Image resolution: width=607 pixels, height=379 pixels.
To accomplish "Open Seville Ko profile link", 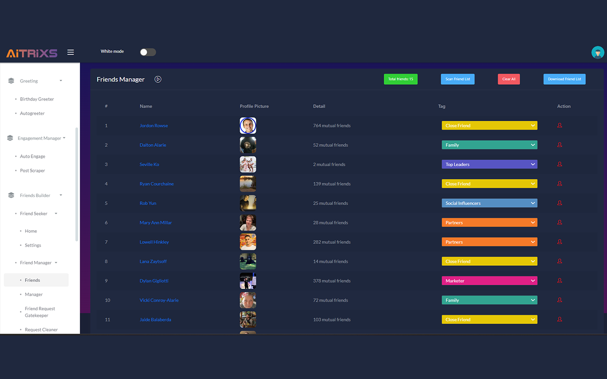I will [x=149, y=164].
